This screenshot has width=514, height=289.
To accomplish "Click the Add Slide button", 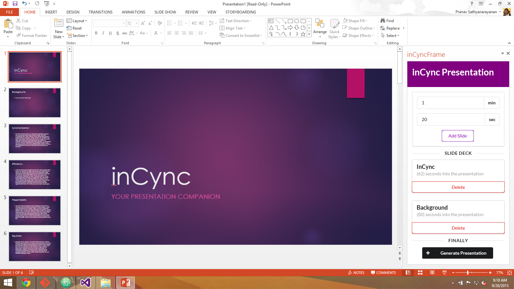I will tap(457, 136).
